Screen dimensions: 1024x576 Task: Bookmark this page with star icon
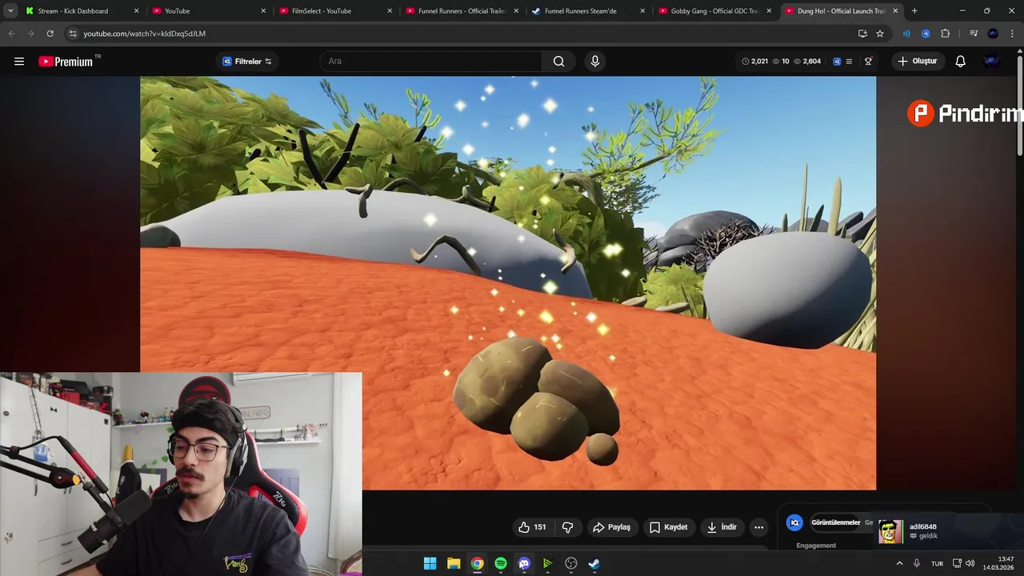tap(880, 34)
